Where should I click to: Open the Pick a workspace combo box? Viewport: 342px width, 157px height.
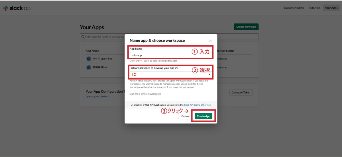pyautogui.click(x=170, y=74)
